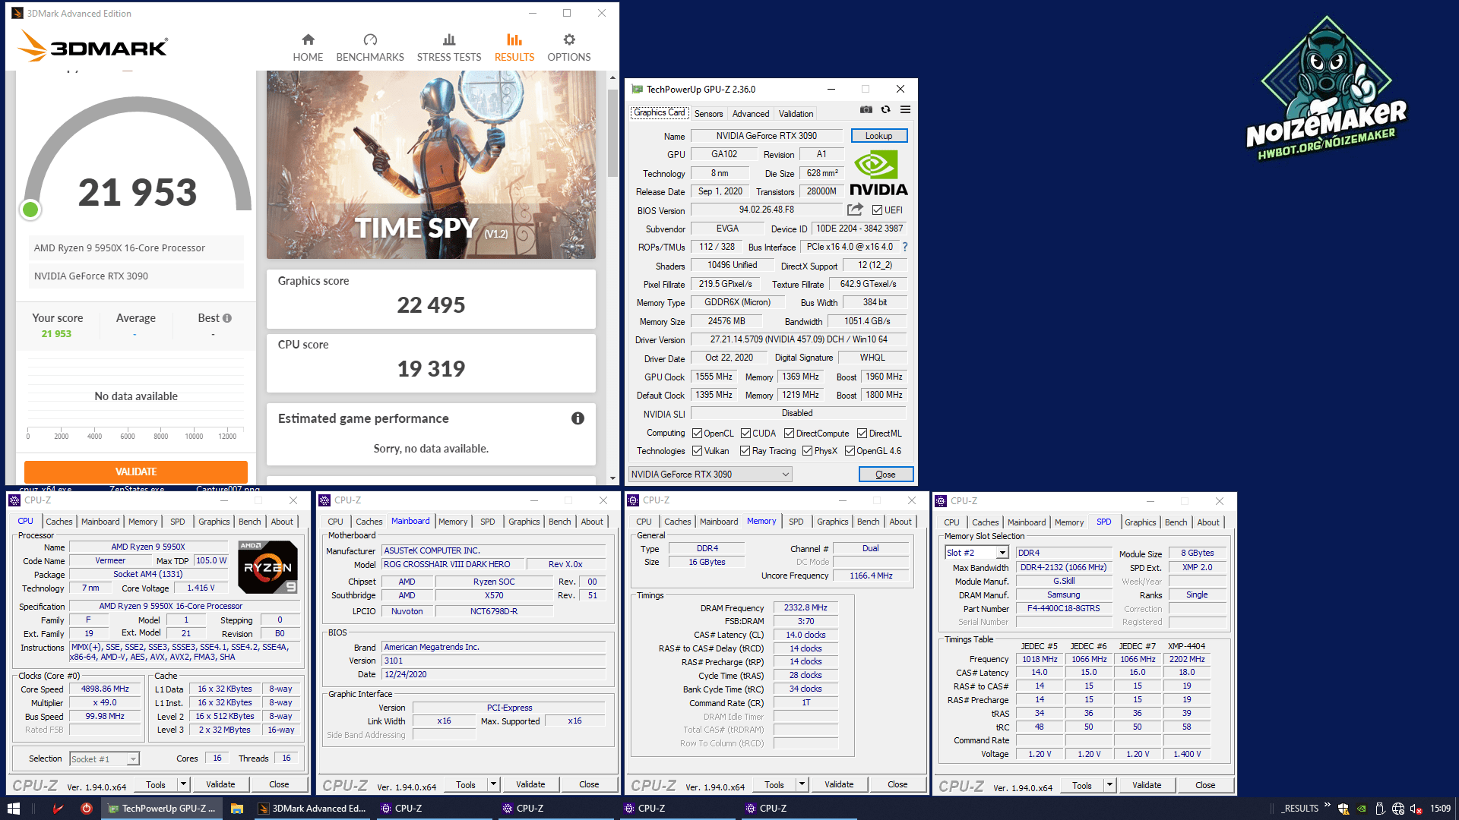This screenshot has height=820, width=1459.
Task: Switch to TechPowerUp GPU-Z taskbar item
Action: pyautogui.click(x=162, y=809)
